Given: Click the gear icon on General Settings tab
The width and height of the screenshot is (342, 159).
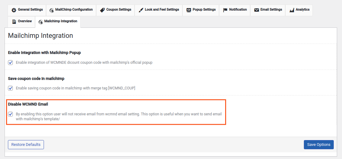Looking at the screenshot, I should [14, 10].
